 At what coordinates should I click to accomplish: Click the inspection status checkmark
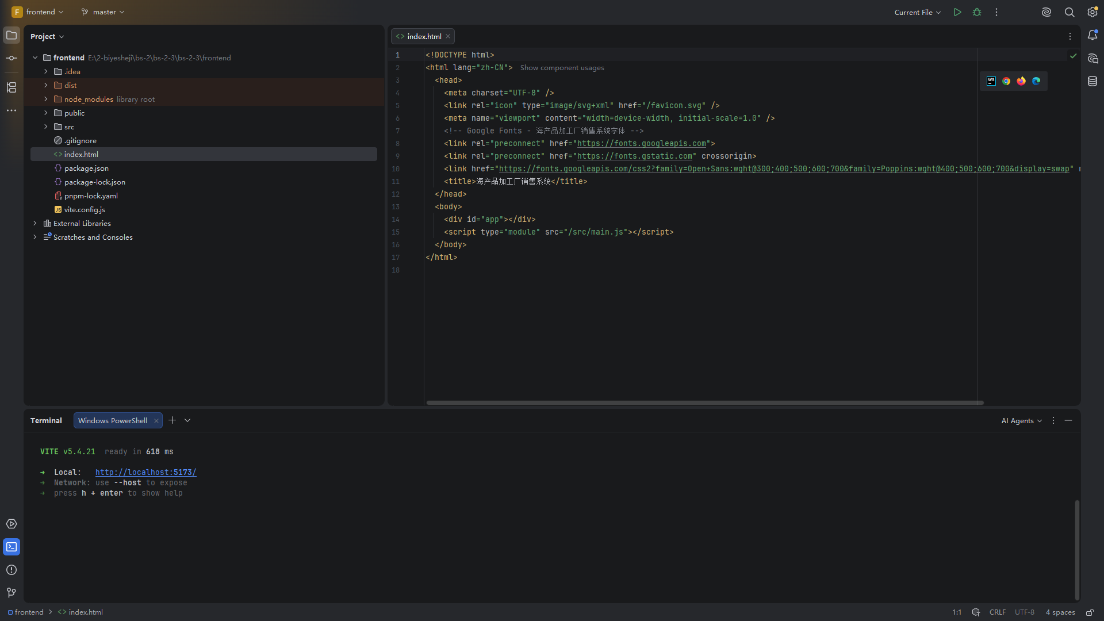tap(1073, 56)
